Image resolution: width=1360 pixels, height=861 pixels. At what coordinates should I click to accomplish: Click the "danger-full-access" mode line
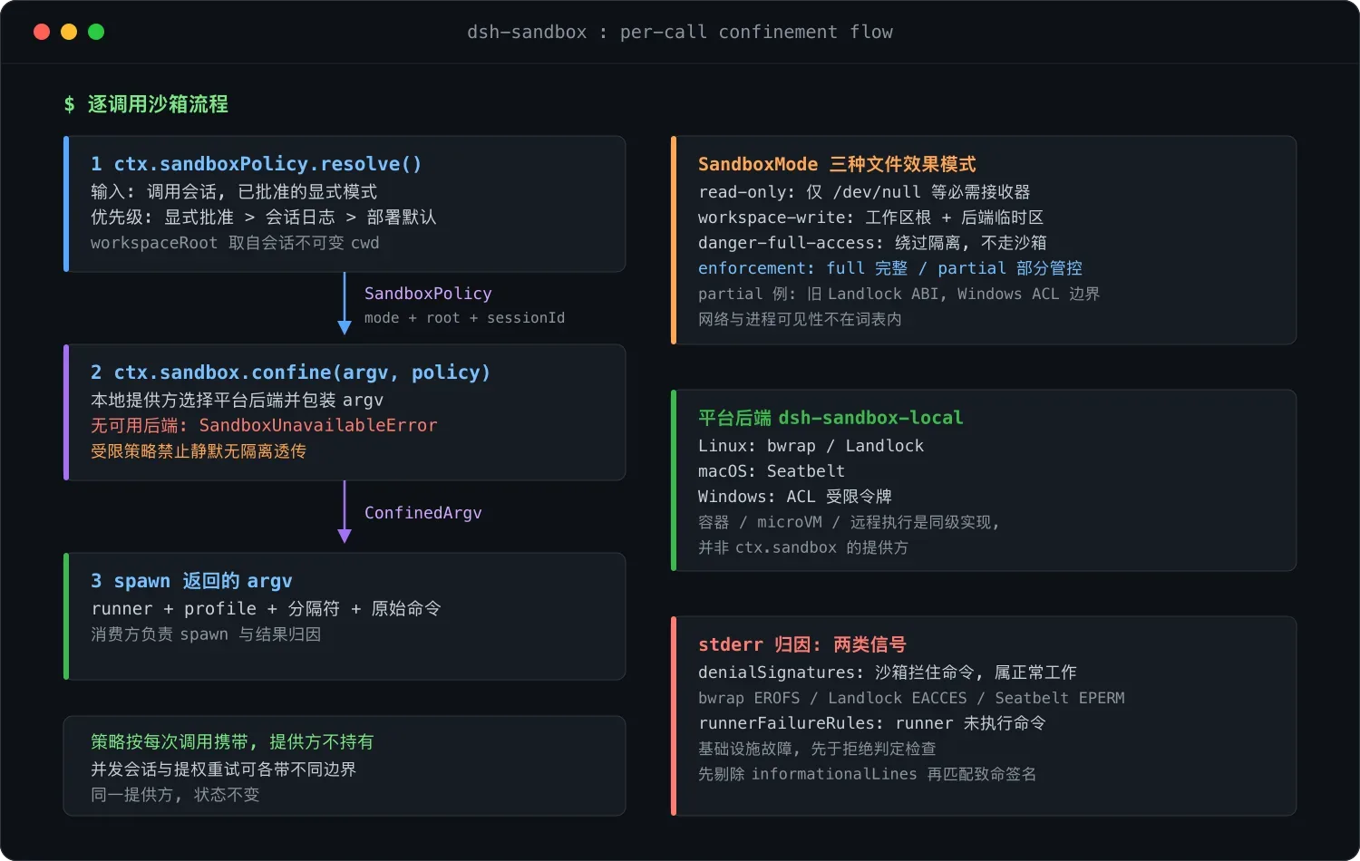click(872, 243)
